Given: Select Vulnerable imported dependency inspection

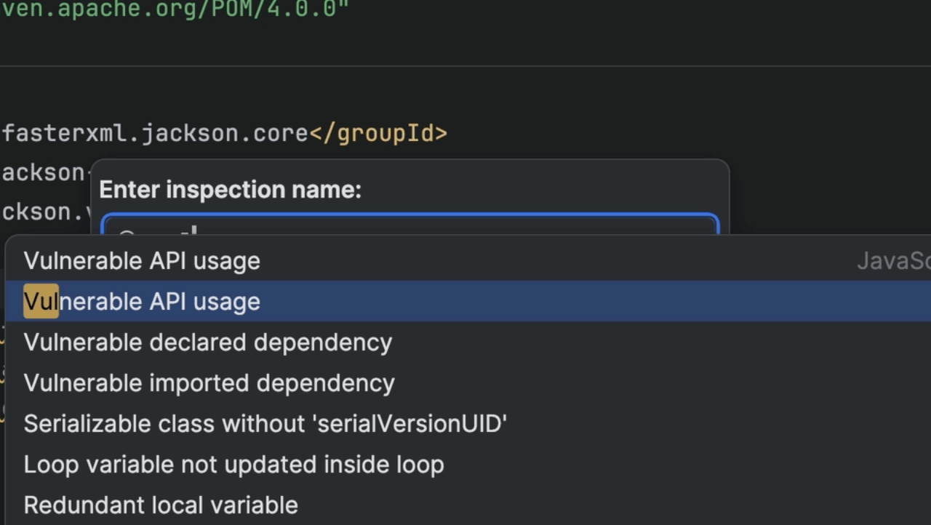Looking at the screenshot, I should 209,383.
